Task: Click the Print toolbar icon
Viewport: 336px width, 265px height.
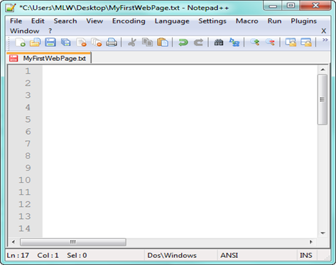Action: point(112,43)
